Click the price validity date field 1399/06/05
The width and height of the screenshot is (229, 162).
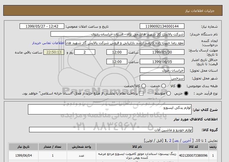click(x=162, y=62)
